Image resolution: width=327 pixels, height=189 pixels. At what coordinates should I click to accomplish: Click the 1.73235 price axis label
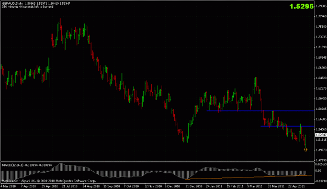[x=321, y=37]
